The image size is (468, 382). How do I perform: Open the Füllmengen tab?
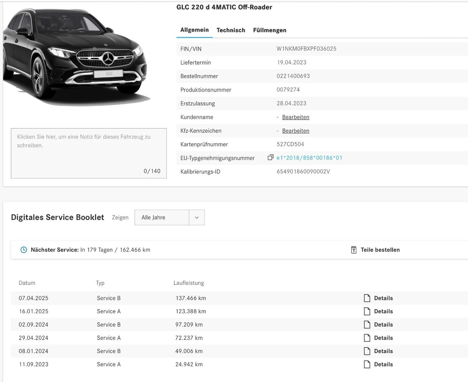pos(270,30)
